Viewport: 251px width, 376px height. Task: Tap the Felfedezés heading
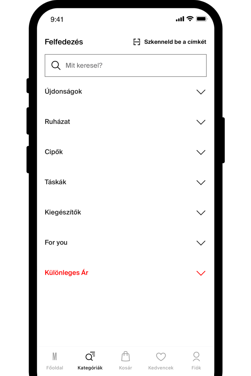(x=64, y=42)
